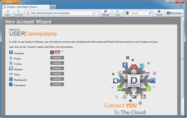Click the Picasa tile in the cloud graphic

[x=120, y=73]
